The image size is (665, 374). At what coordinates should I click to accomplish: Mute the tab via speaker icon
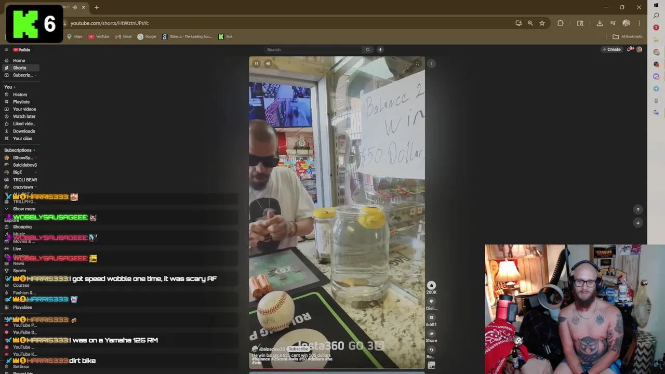tap(75, 7)
